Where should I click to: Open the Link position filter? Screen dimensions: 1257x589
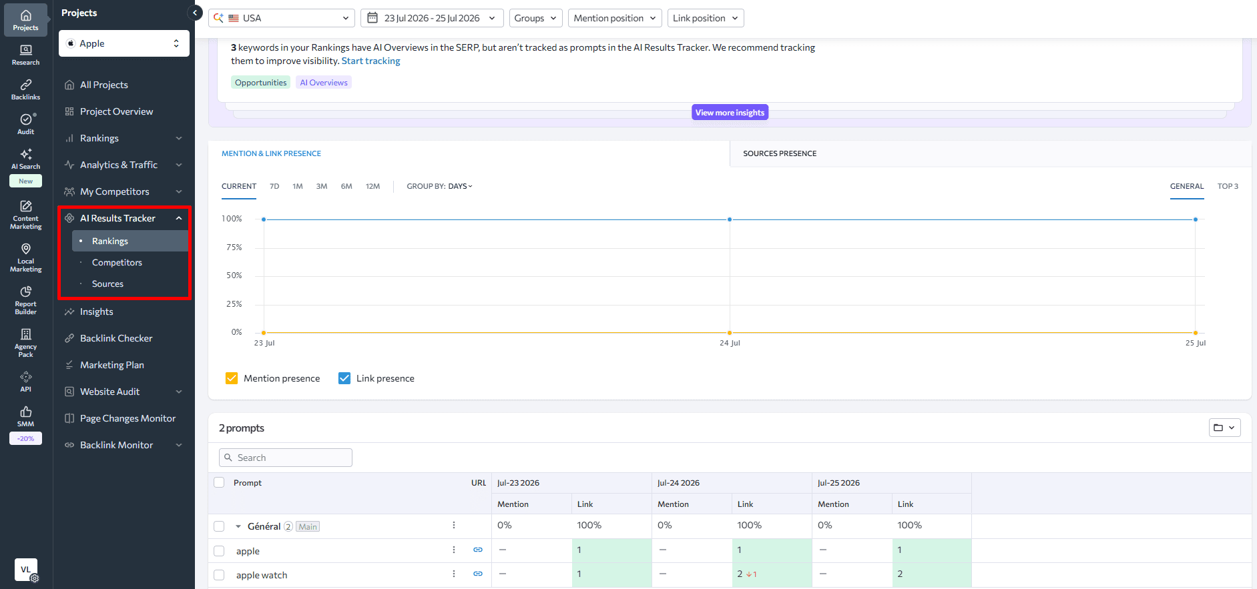coord(706,18)
